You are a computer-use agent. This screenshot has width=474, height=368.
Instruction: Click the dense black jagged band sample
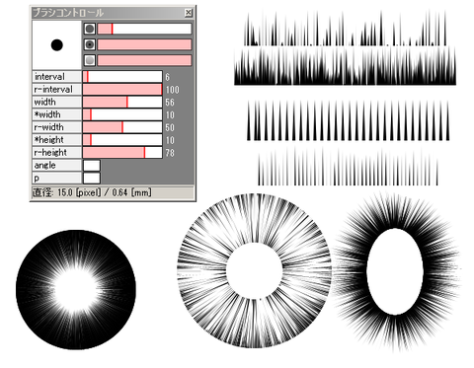click(x=345, y=66)
